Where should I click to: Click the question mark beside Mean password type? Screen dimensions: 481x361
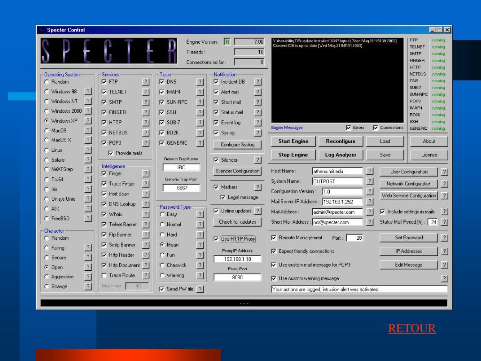tap(200, 244)
